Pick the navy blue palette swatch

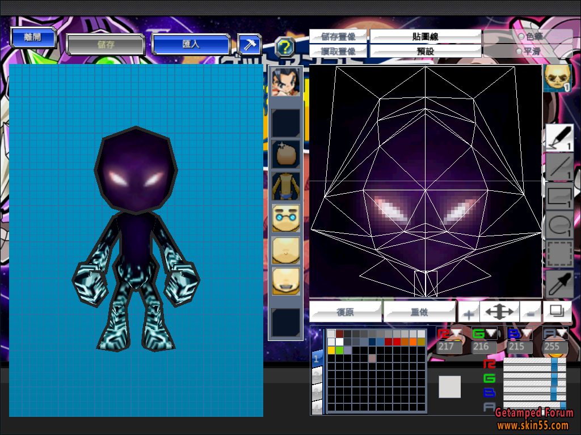pyautogui.click(x=372, y=342)
